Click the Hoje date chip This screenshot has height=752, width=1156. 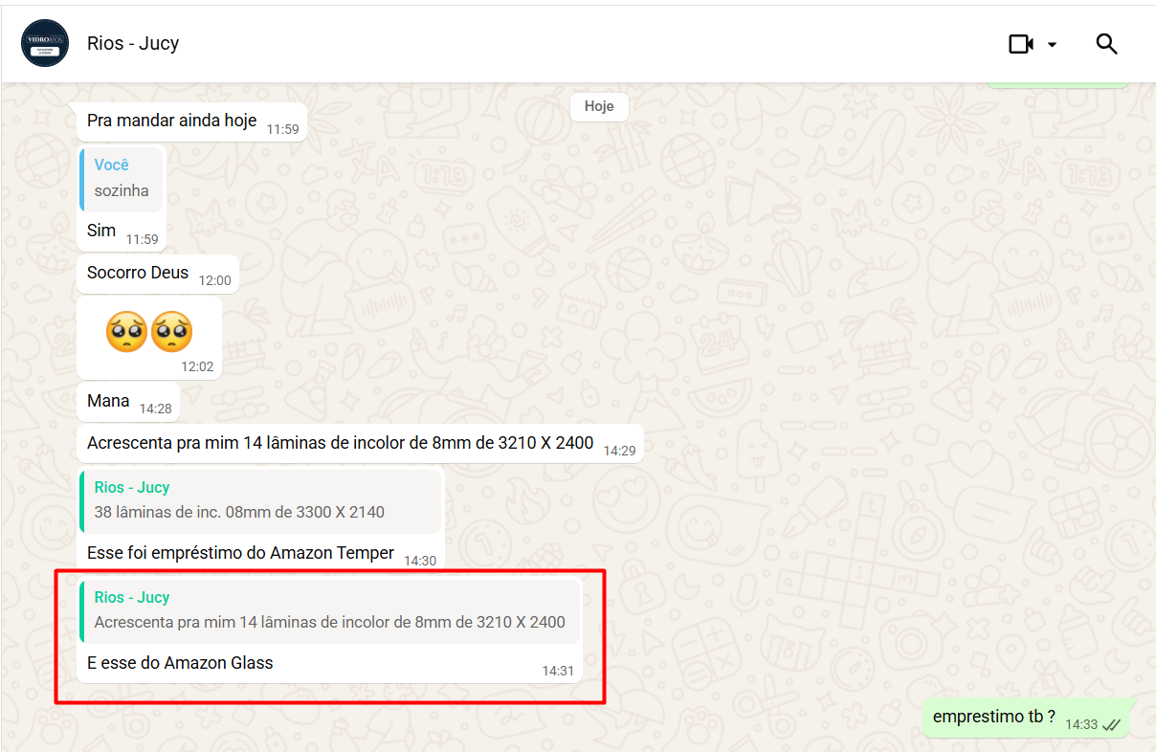[x=599, y=106]
